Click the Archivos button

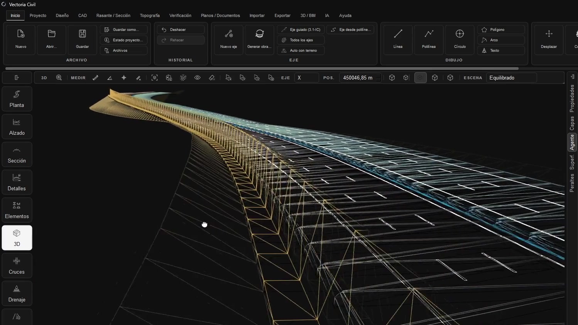coord(124,51)
